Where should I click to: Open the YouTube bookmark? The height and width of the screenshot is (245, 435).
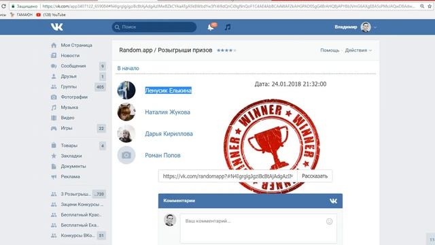pos(51,15)
